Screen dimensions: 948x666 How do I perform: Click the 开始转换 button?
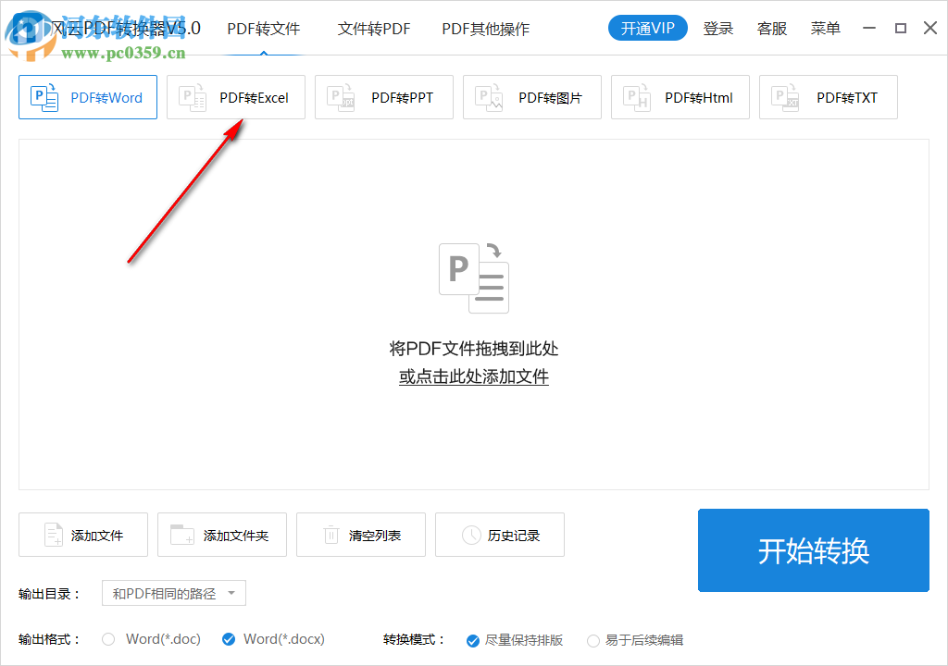click(813, 550)
